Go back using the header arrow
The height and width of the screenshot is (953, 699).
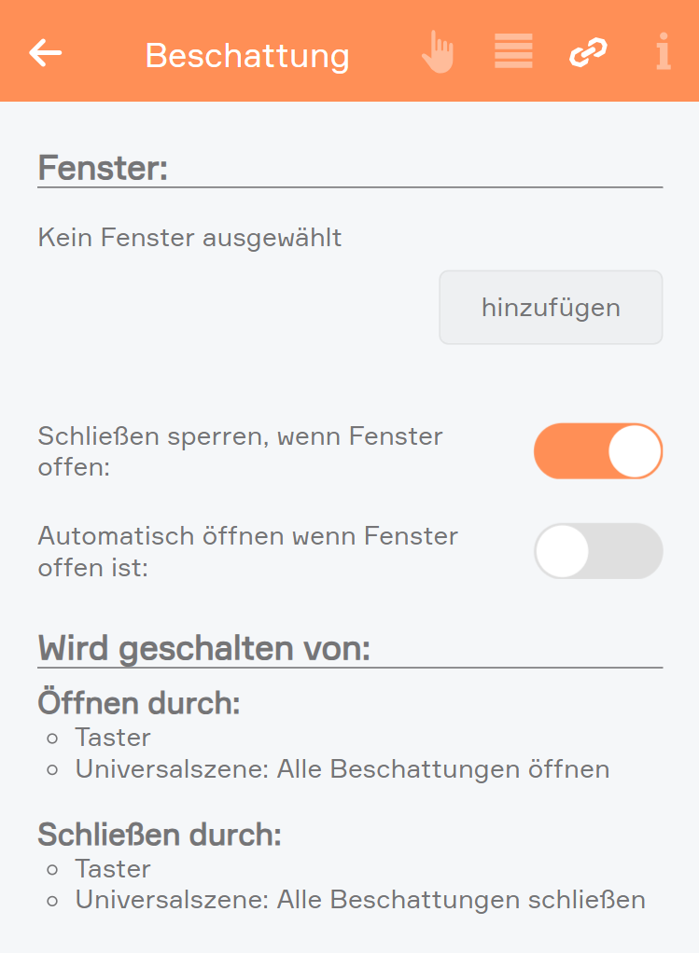46,53
